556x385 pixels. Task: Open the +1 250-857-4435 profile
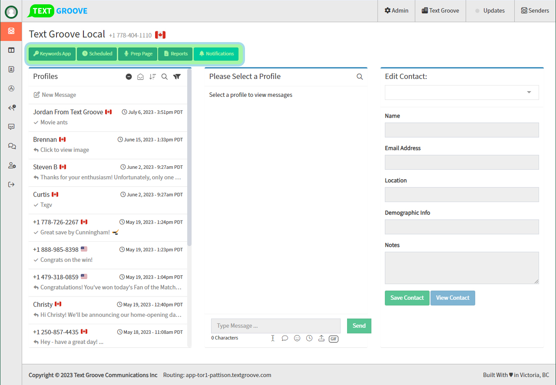click(108, 336)
